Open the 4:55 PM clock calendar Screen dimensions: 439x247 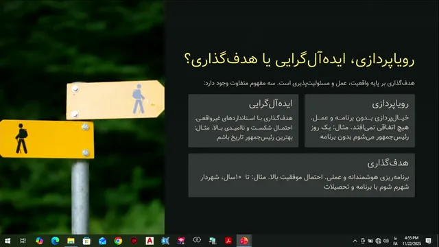[x=412, y=241]
